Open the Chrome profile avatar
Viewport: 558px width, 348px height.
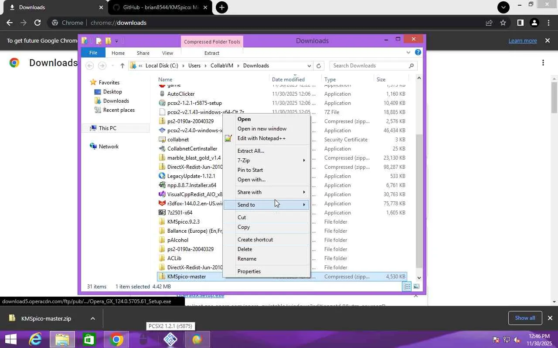[x=534, y=23]
